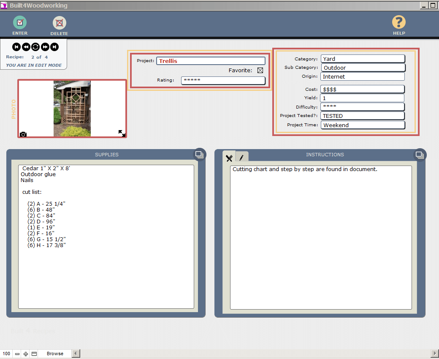Advance to the next recipe record
The width and height of the screenshot is (439, 359).
(45, 47)
